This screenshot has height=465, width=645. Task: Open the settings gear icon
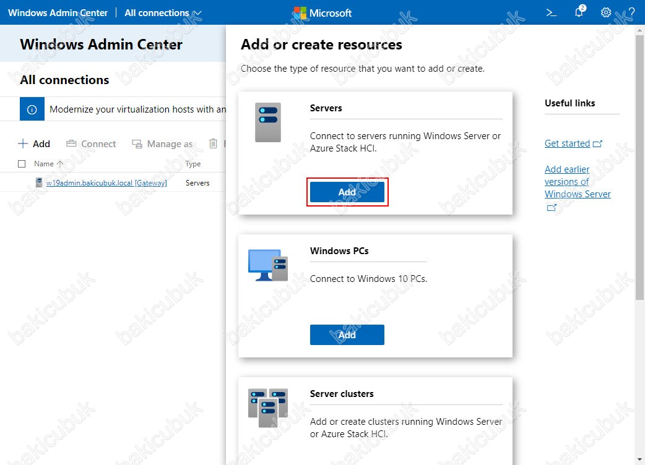click(x=606, y=12)
